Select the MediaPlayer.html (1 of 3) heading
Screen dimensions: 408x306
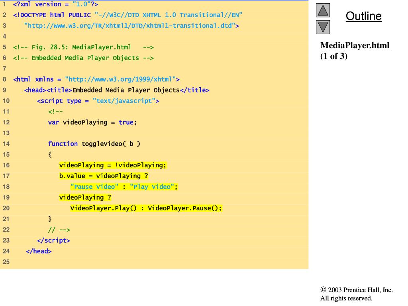tap(355, 51)
